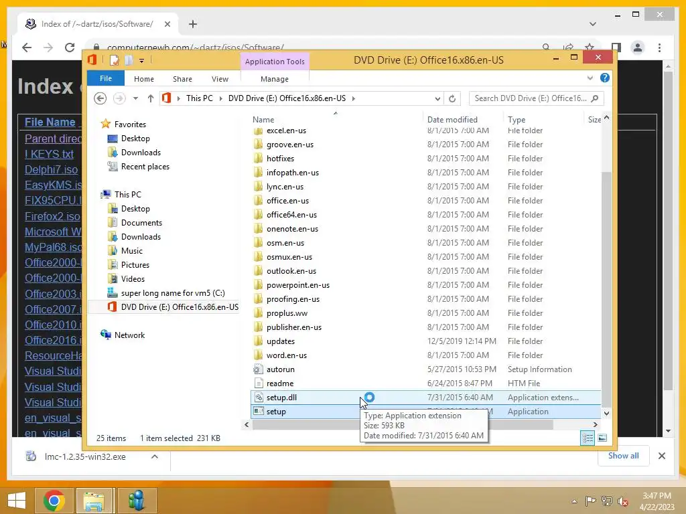This screenshot has height=514, width=686.
Task: Open File Explorer from the taskbar
Action: [x=94, y=501]
